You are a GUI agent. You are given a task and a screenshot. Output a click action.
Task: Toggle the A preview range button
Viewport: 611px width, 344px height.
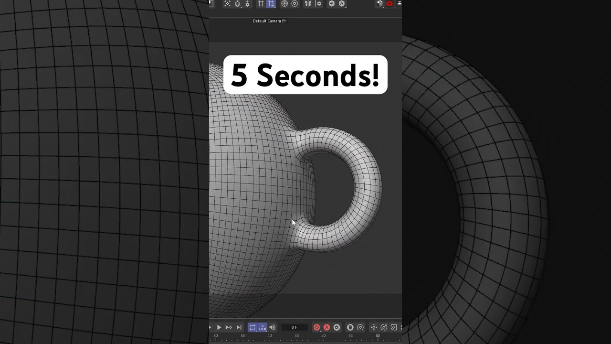(x=263, y=327)
